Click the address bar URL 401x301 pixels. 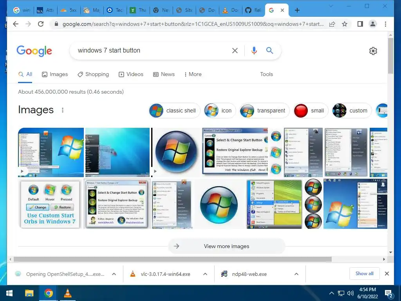193,24
